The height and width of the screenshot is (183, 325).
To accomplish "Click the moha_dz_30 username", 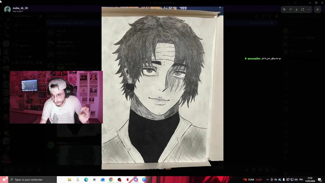I will [20, 8].
